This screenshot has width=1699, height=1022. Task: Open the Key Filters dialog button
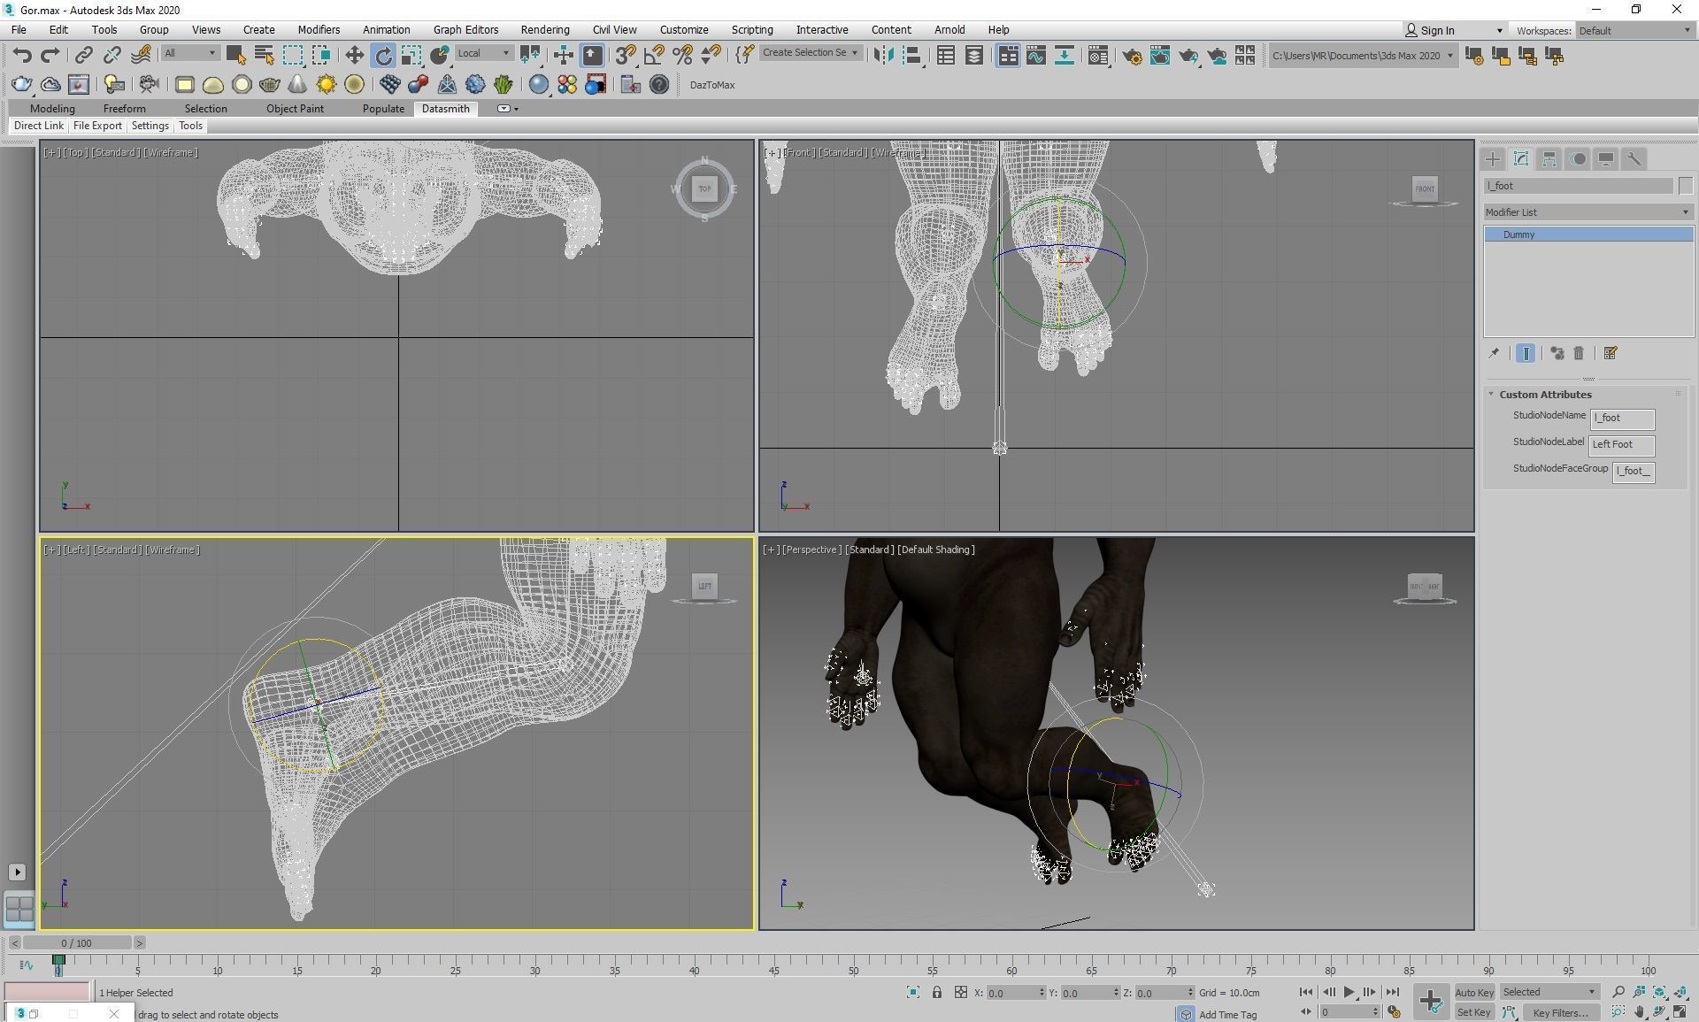tap(1560, 1012)
